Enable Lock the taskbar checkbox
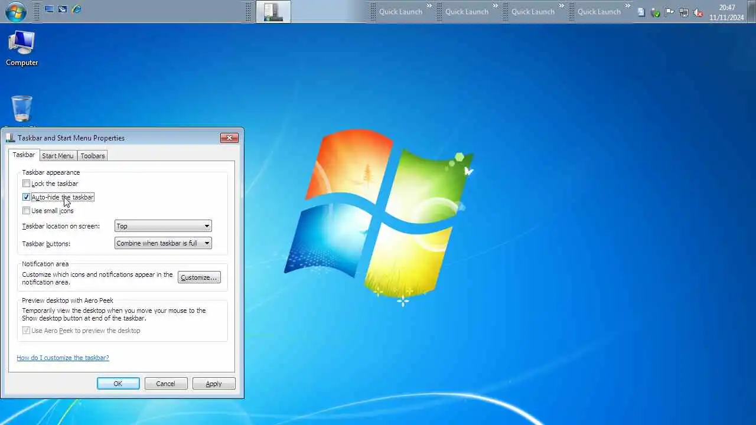Screen dimensions: 756x425 click(26, 184)
